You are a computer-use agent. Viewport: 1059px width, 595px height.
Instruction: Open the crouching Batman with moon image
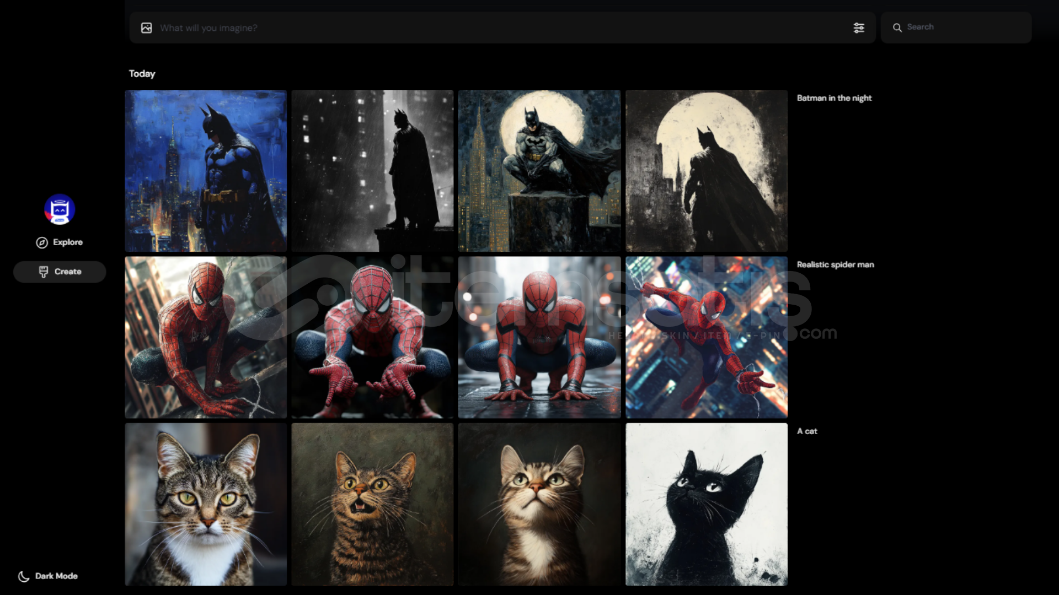point(539,171)
